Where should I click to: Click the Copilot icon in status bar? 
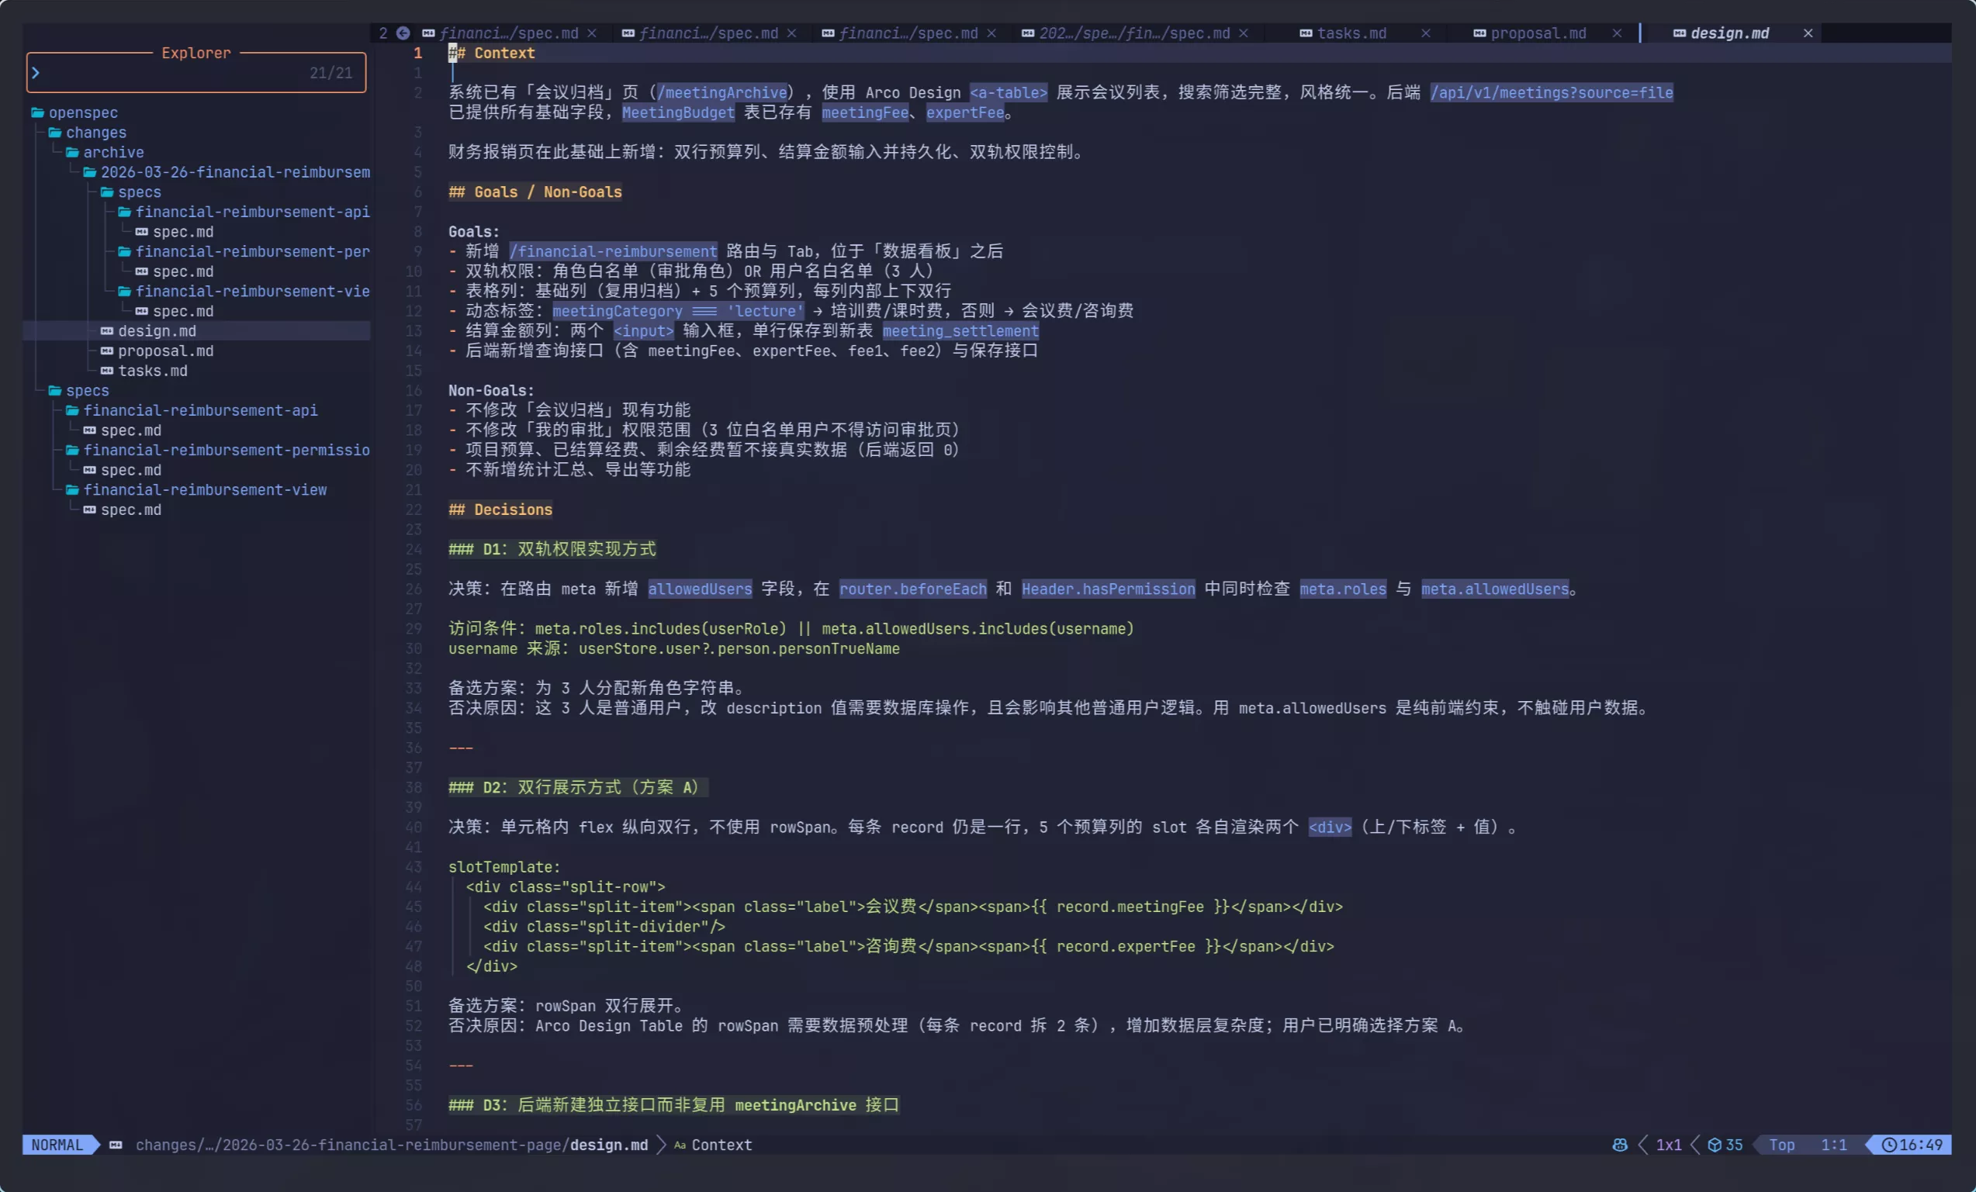click(1619, 1145)
